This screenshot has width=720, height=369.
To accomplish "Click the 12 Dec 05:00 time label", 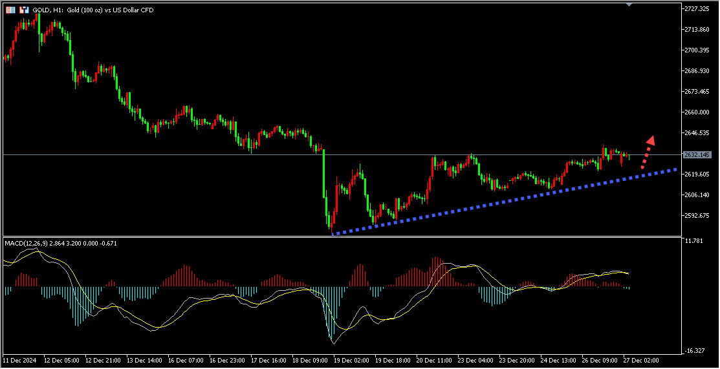I will click(62, 361).
